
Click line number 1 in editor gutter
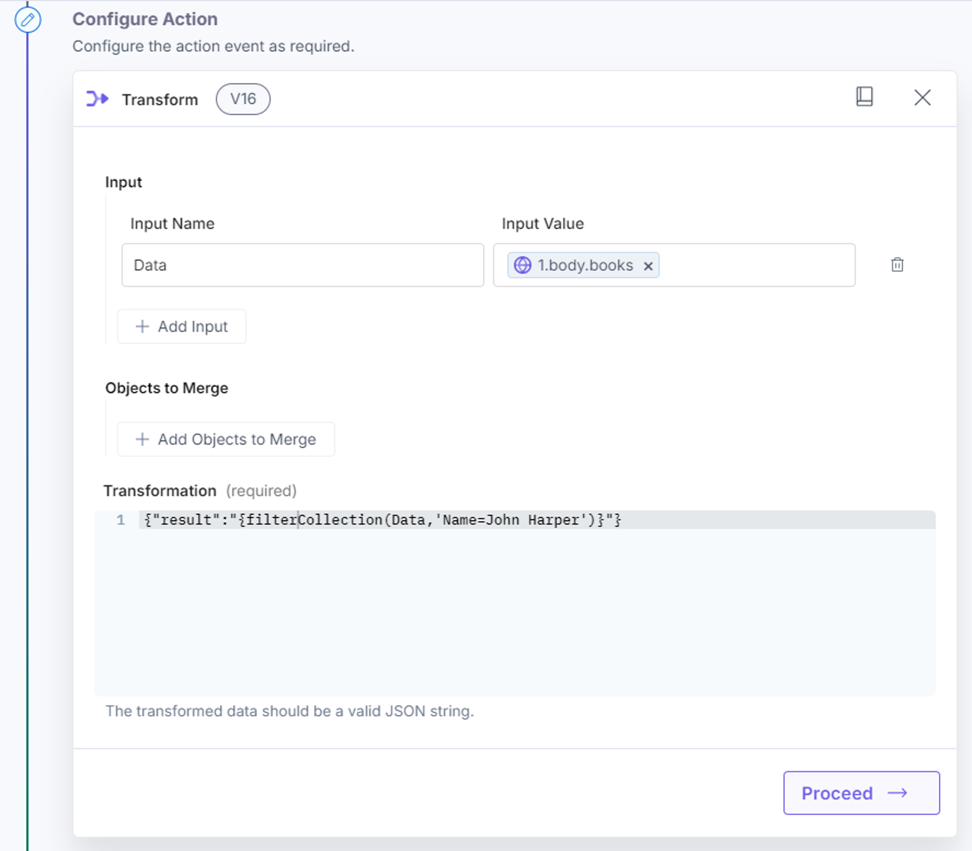click(121, 520)
